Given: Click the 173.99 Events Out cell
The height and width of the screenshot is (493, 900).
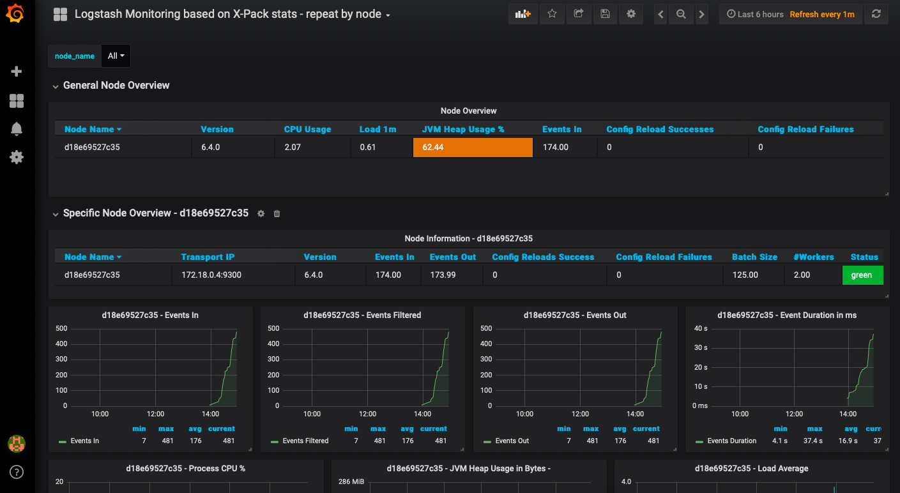Looking at the screenshot, I should pyautogui.click(x=450, y=275).
